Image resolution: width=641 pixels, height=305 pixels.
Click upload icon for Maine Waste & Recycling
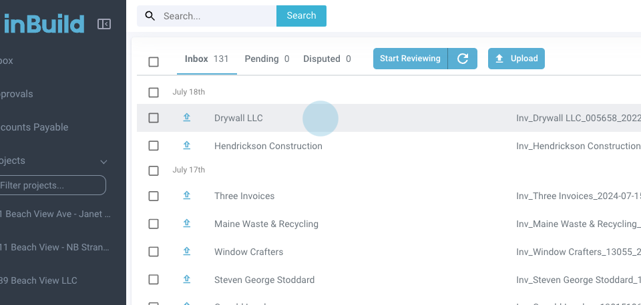pos(187,224)
